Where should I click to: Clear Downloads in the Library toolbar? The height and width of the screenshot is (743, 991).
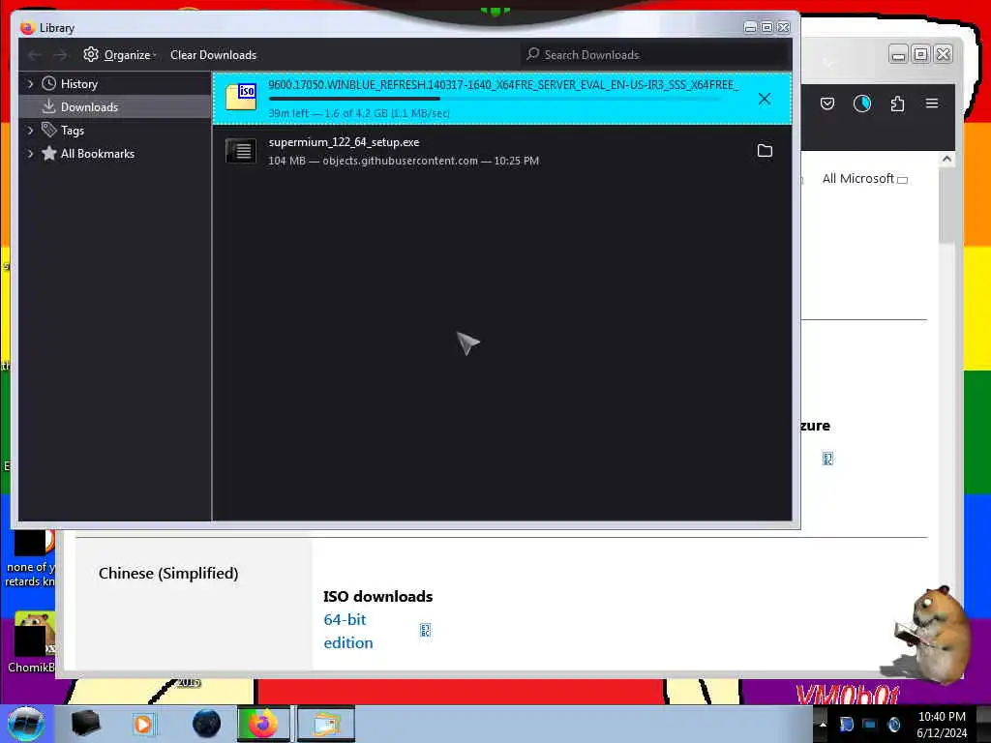tap(213, 55)
